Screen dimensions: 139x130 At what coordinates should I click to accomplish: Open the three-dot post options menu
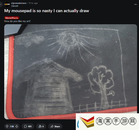(135, 4)
